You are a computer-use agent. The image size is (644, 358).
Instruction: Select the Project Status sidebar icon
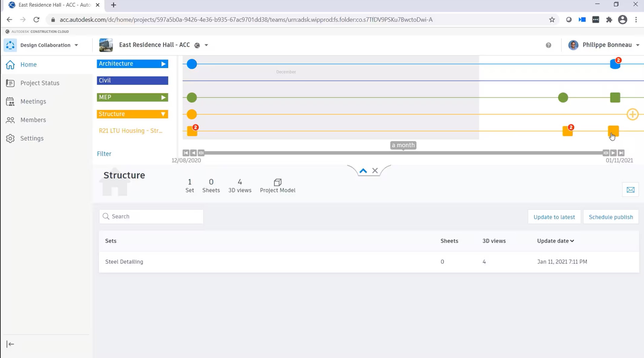coord(10,83)
